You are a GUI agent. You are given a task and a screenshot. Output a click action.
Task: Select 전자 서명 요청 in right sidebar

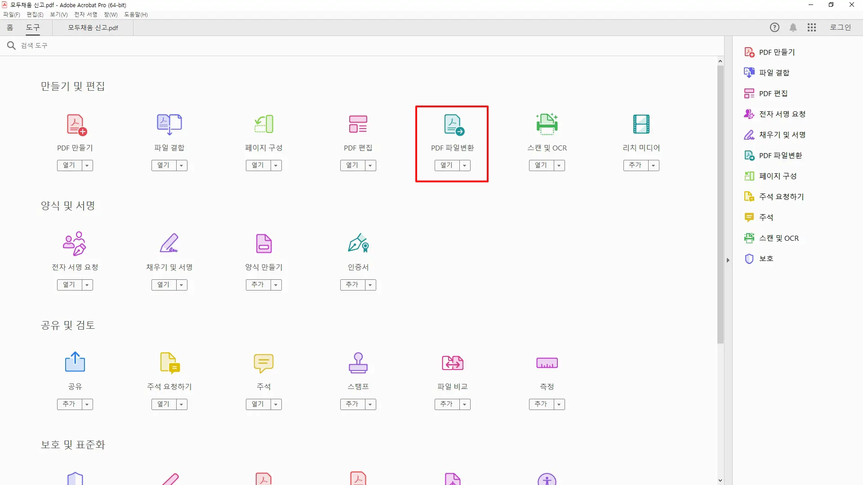(775, 114)
